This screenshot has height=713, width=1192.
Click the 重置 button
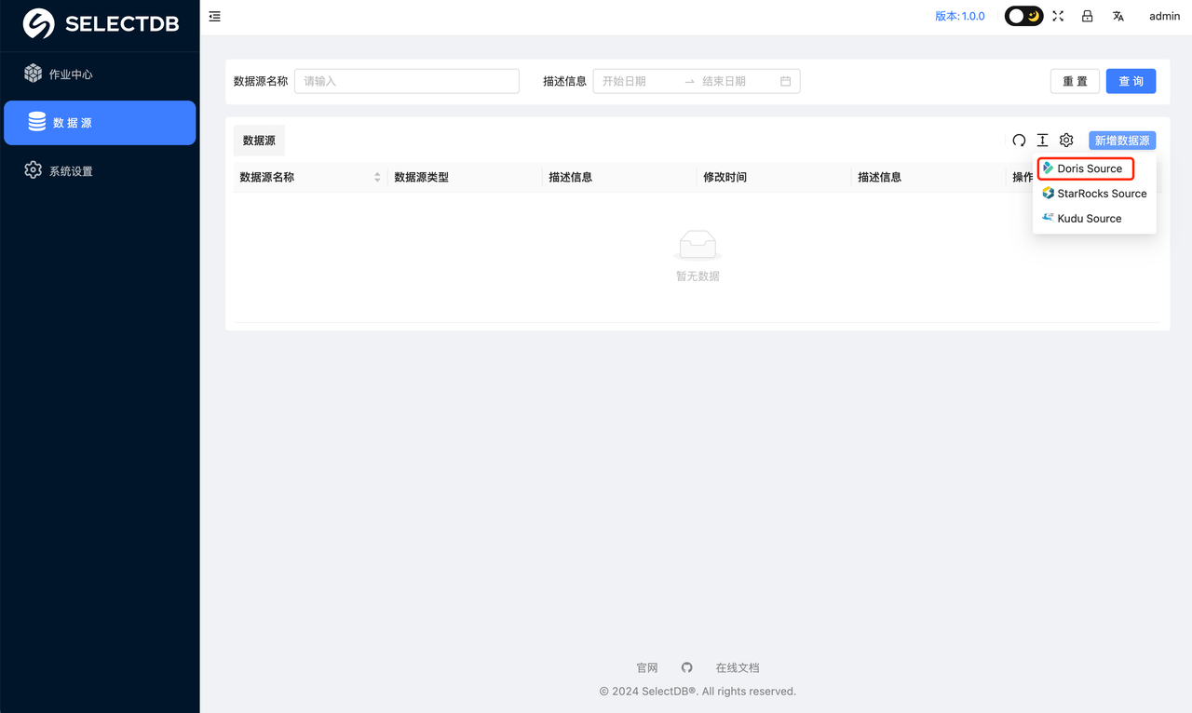(x=1075, y=81)
